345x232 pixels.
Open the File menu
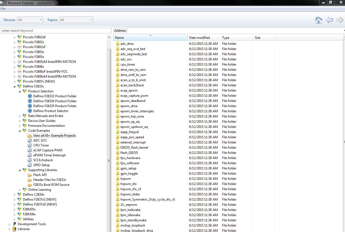(3, 9)
